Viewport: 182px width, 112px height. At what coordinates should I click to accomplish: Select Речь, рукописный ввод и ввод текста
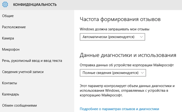pos(32,61)
